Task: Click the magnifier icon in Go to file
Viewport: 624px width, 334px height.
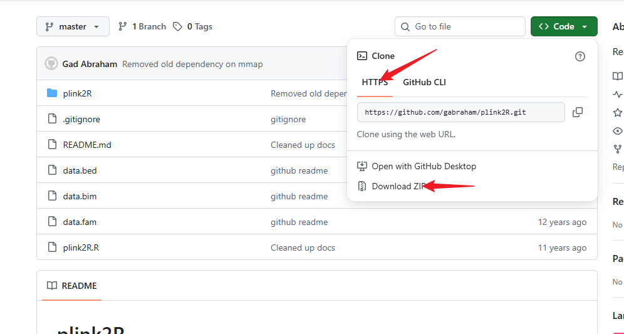Action: click(405, 27)
